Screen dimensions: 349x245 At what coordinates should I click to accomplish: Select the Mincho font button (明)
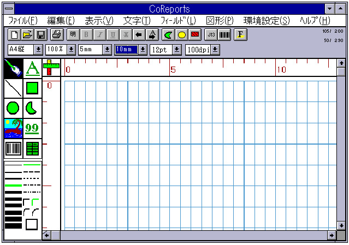click(x=73, y=35)
